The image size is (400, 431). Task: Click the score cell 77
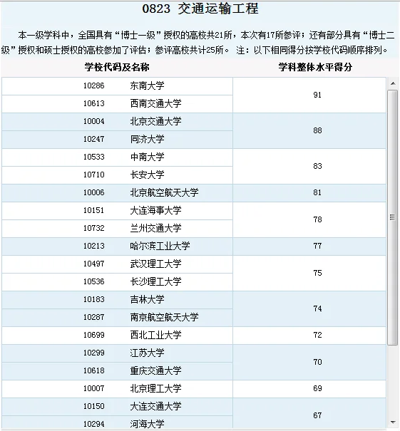(309, 246)
